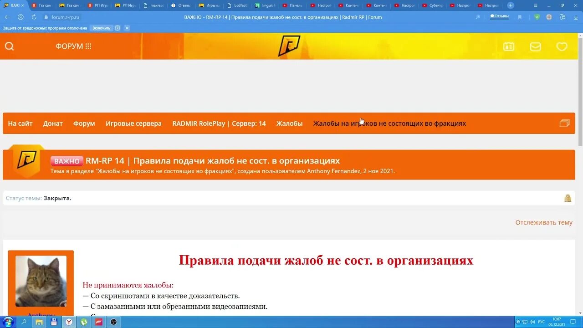Viewport: 583px width, 328px height.
Task: Check alerts via the heart icon
Action: pyautogui.click(x=562, y=46)
